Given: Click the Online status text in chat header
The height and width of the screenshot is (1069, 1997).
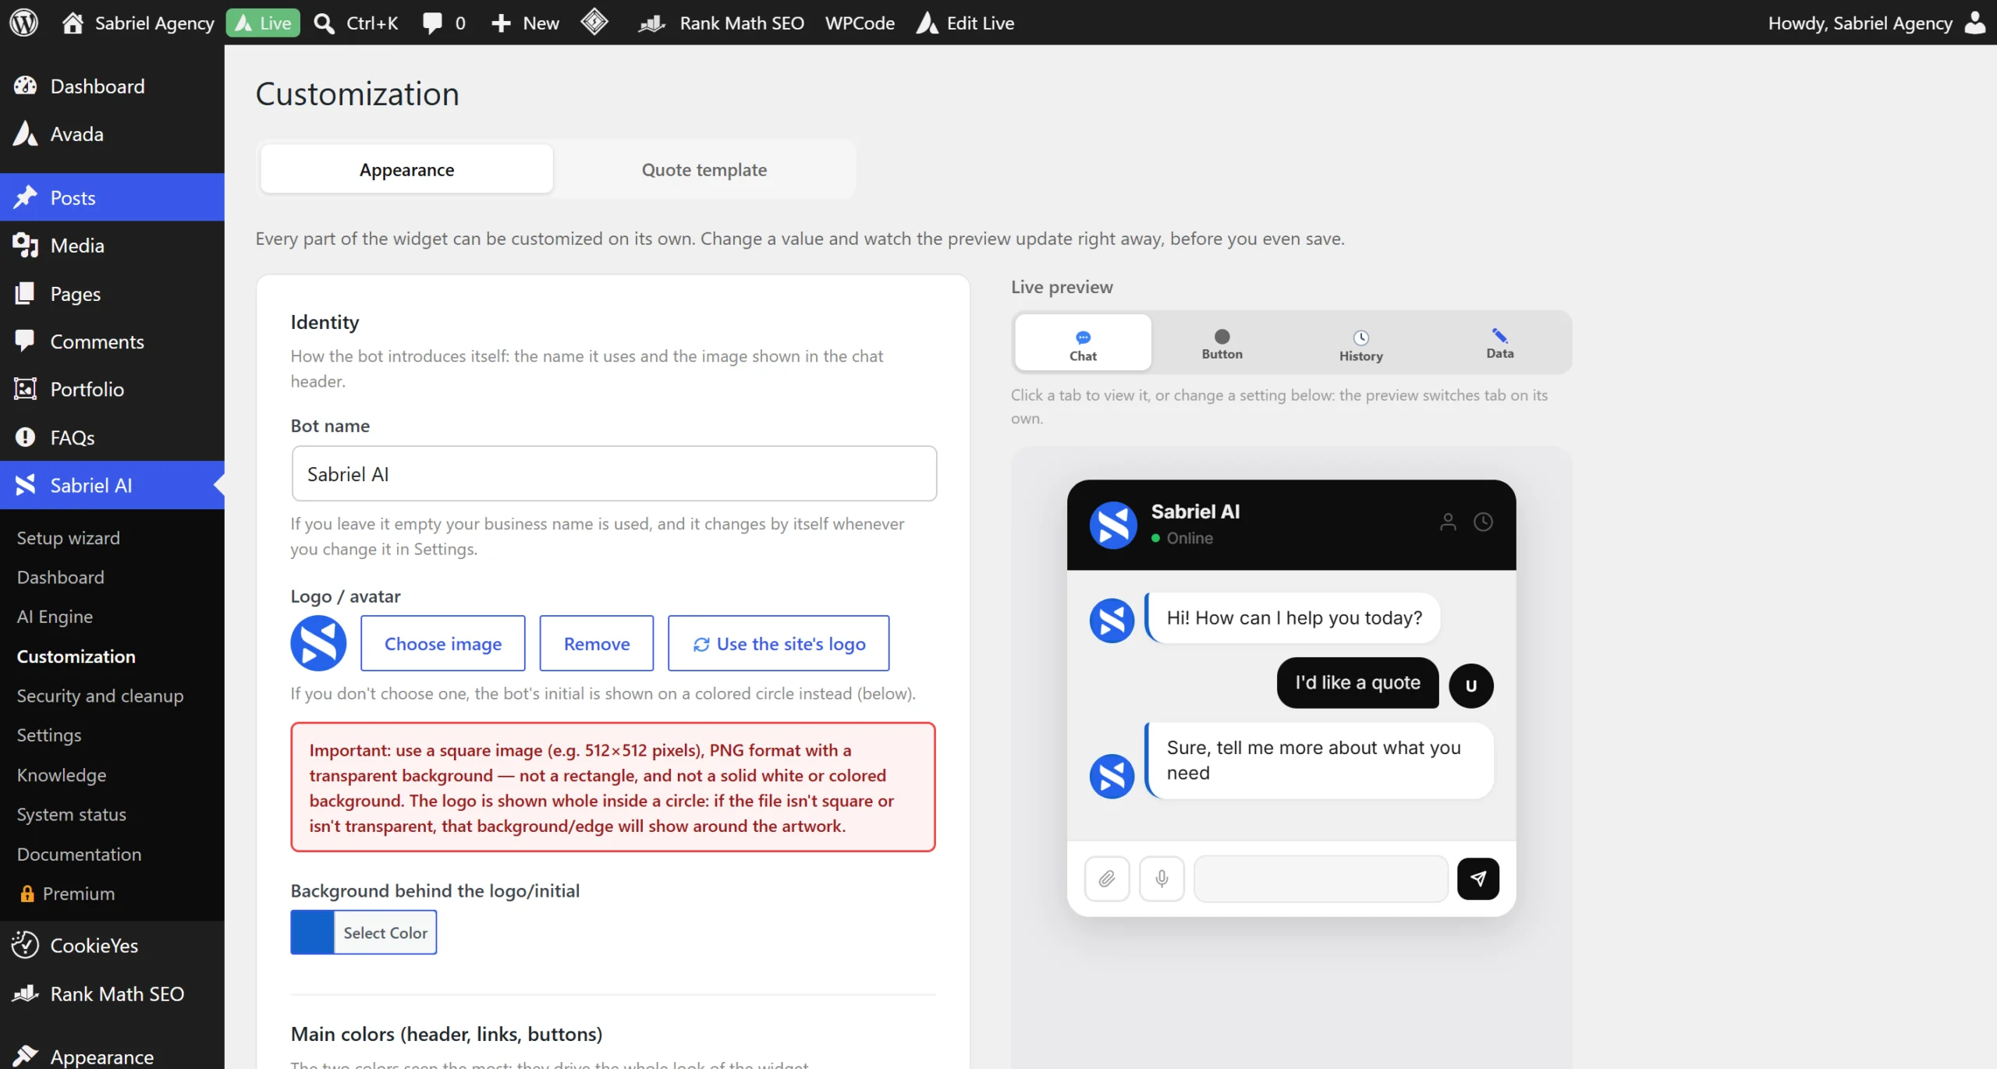Looking at the screenshot, I should [1190, 538].
